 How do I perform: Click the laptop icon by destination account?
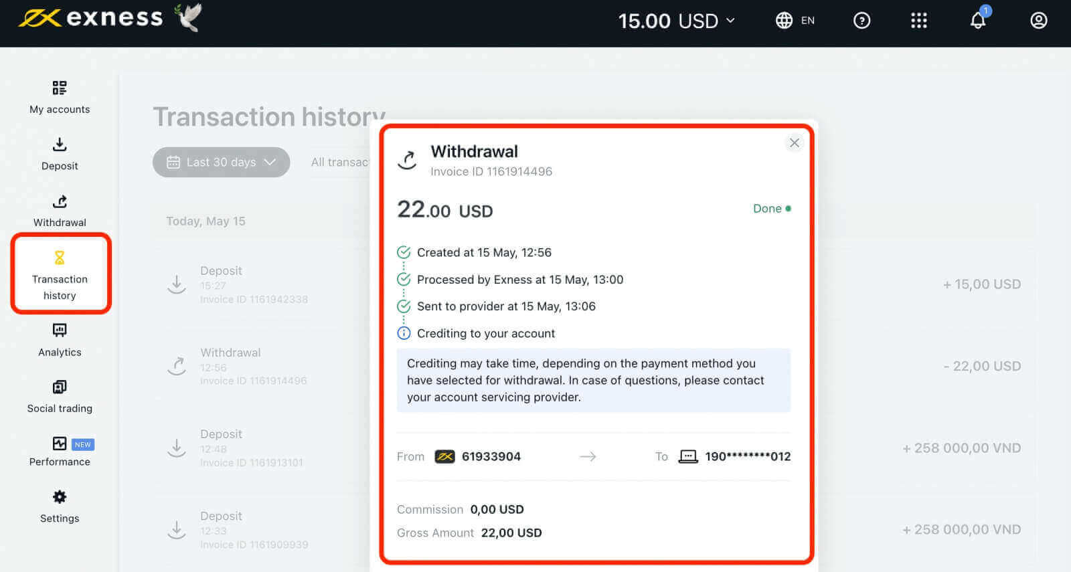tap(688, 456)
